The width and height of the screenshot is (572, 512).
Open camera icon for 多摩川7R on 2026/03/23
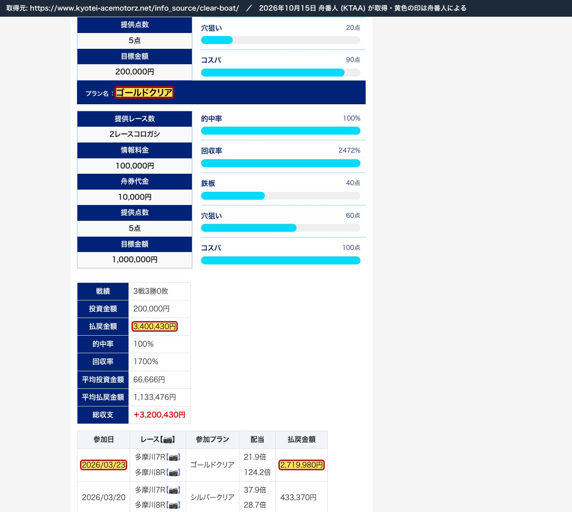tap(174, 457)
